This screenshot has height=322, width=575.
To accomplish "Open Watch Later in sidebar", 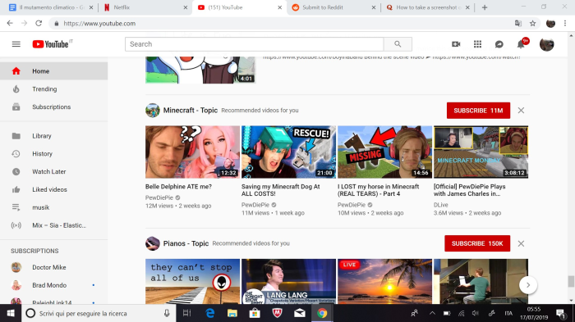I will (54, 172).
